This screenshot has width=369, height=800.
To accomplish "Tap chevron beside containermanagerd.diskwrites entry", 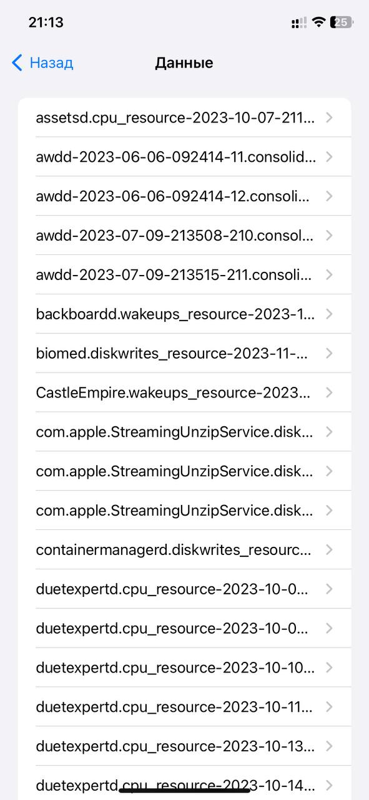I will (329, 550).
